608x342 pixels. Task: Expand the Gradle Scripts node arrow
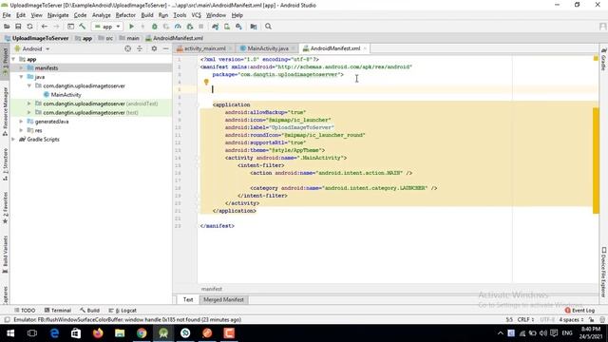[14, 140]
